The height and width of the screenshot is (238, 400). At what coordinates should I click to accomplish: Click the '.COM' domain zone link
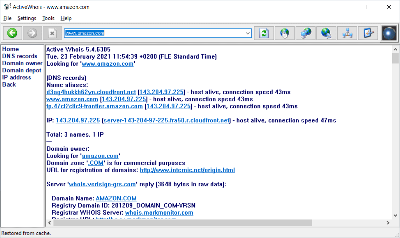tap(96, 163)
